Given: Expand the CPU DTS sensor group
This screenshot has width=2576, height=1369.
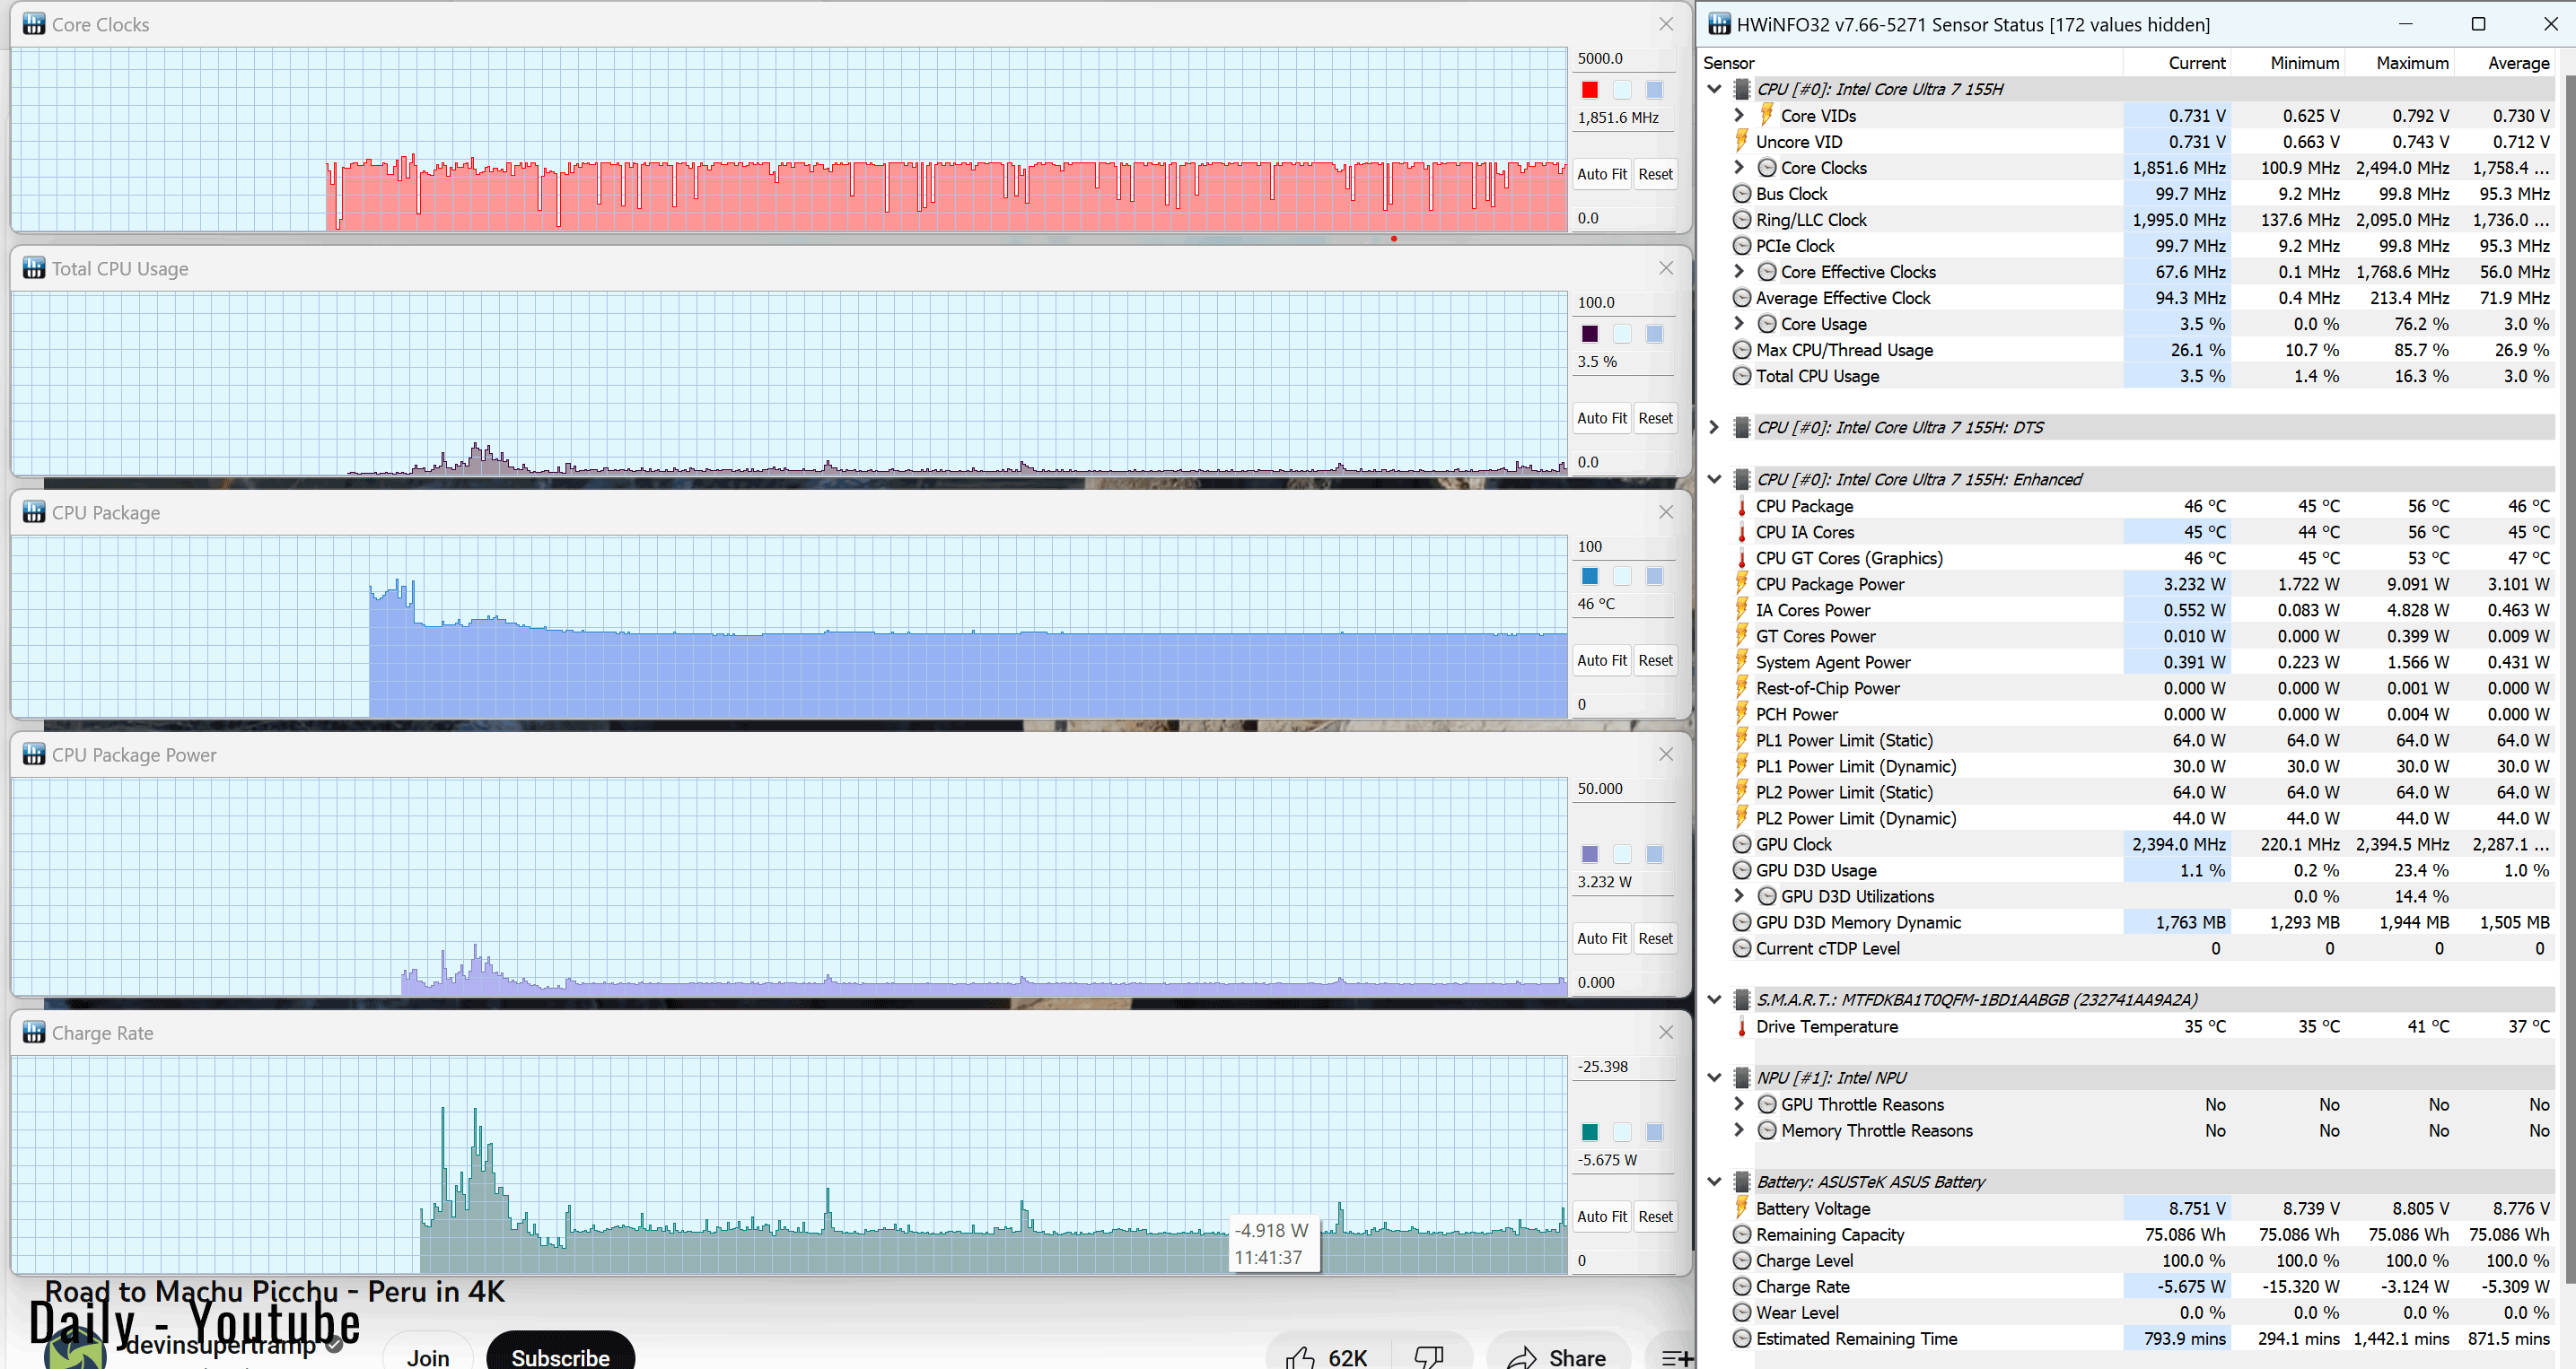Looking at the screenshot, I should [x=1714, y=427].
